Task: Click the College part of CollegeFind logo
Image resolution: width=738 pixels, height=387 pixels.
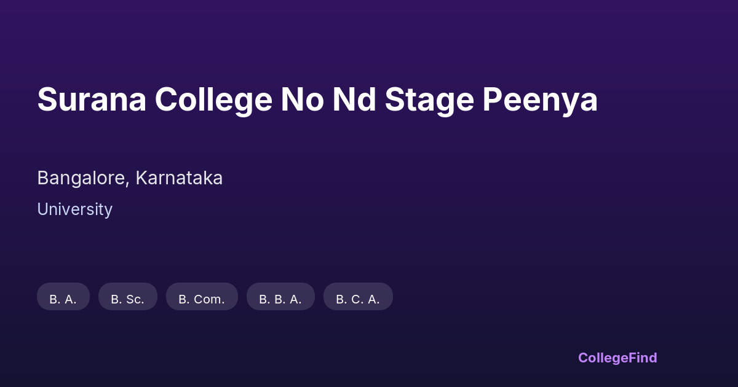Action: click(x=603, y=358)
